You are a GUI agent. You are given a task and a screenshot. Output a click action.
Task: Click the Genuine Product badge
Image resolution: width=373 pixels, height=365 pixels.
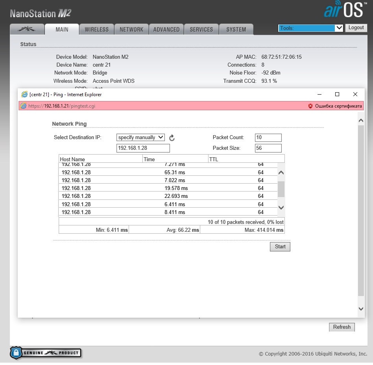coord(46,353)
